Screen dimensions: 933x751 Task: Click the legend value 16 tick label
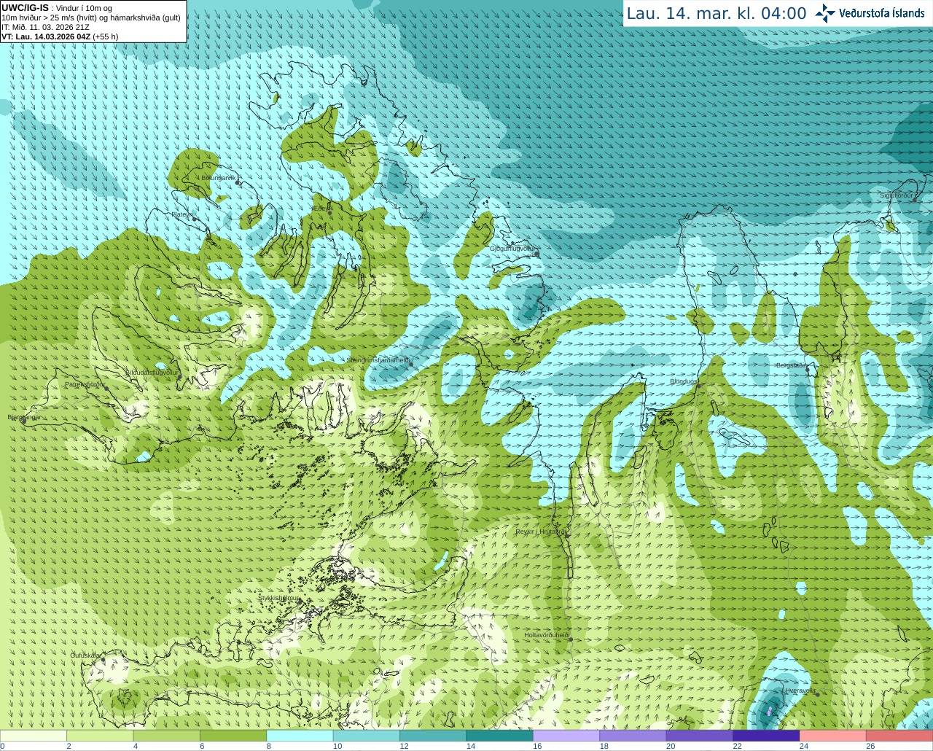pos(537,746)
